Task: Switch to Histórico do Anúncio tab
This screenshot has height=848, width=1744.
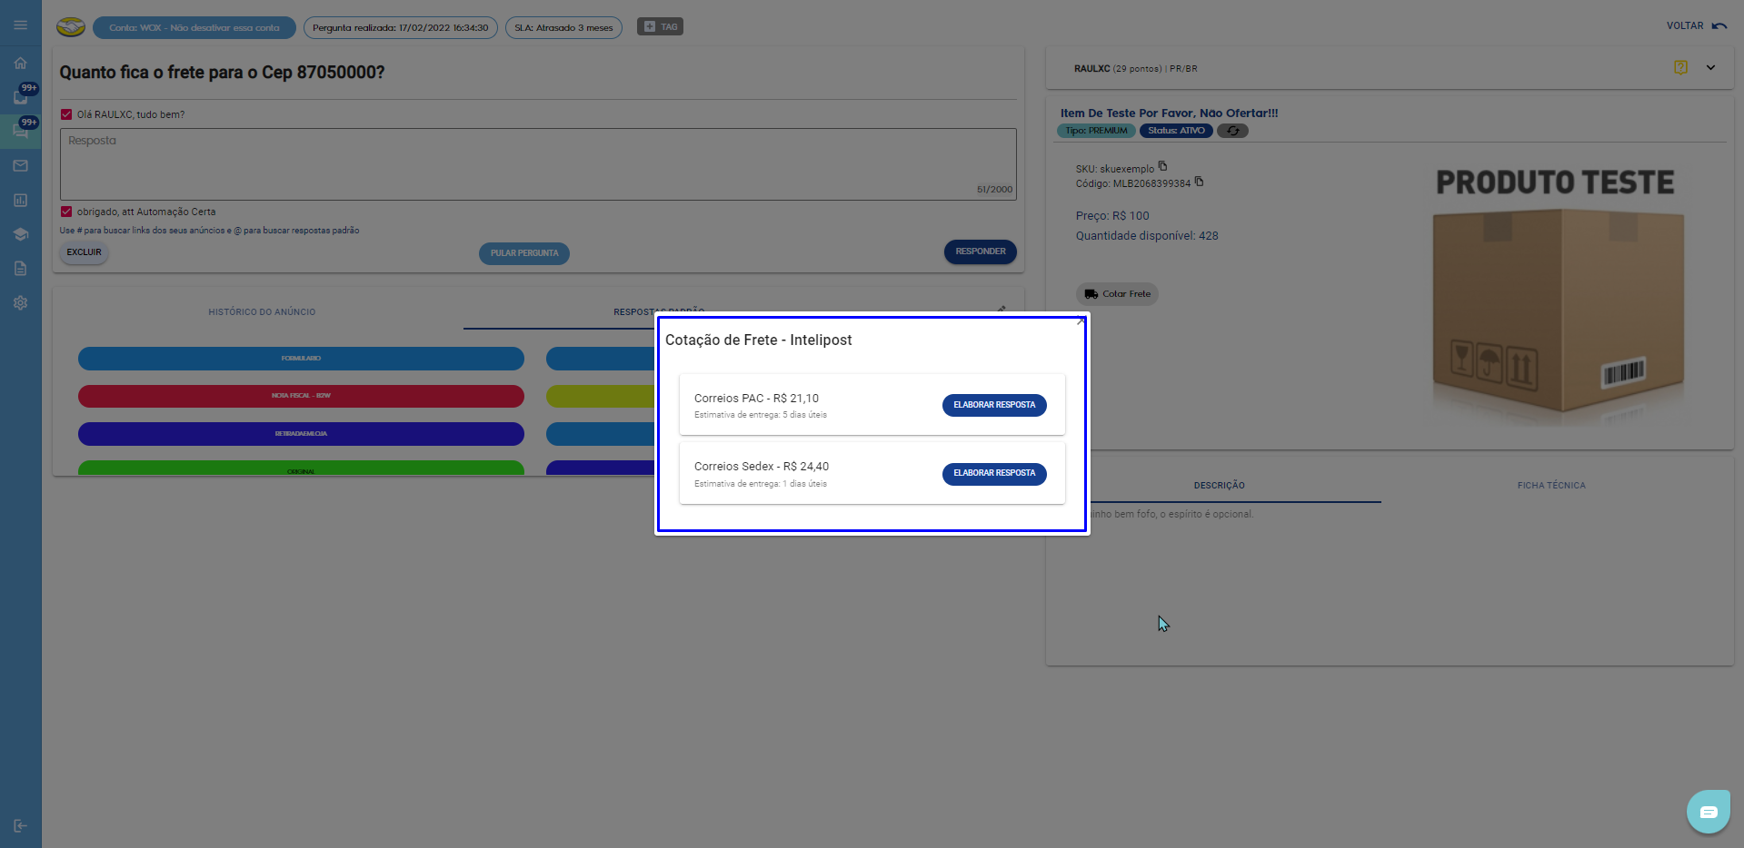Action: click(x=262, y=311)
